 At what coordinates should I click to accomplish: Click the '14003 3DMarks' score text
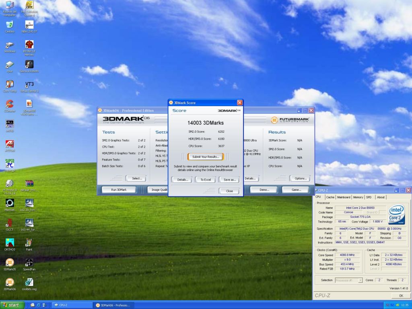(x=206, y=123)
